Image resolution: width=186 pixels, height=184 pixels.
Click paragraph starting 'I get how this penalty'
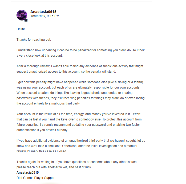click(80, 93)
